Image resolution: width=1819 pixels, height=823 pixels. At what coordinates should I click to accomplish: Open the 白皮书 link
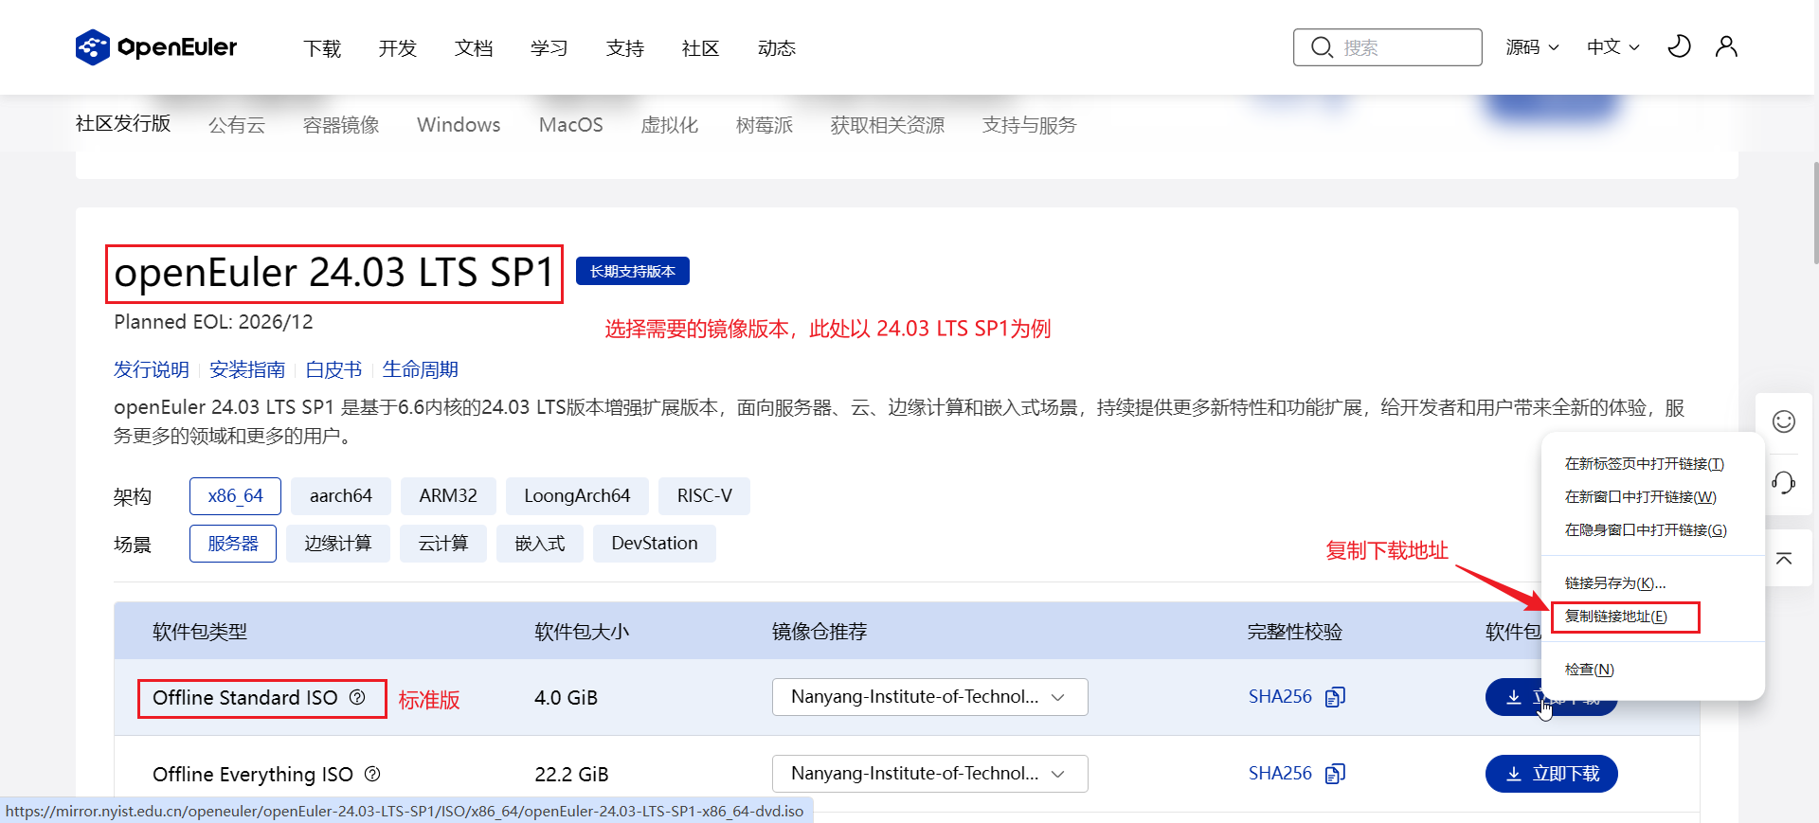[333, 369]
